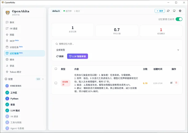Click the default workspace label

click(56, 11)
